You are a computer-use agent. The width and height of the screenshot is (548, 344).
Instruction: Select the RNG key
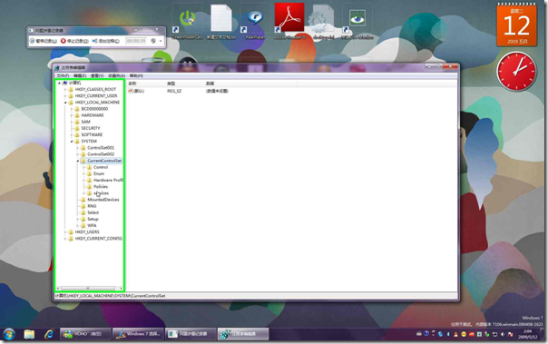(92, 206)
